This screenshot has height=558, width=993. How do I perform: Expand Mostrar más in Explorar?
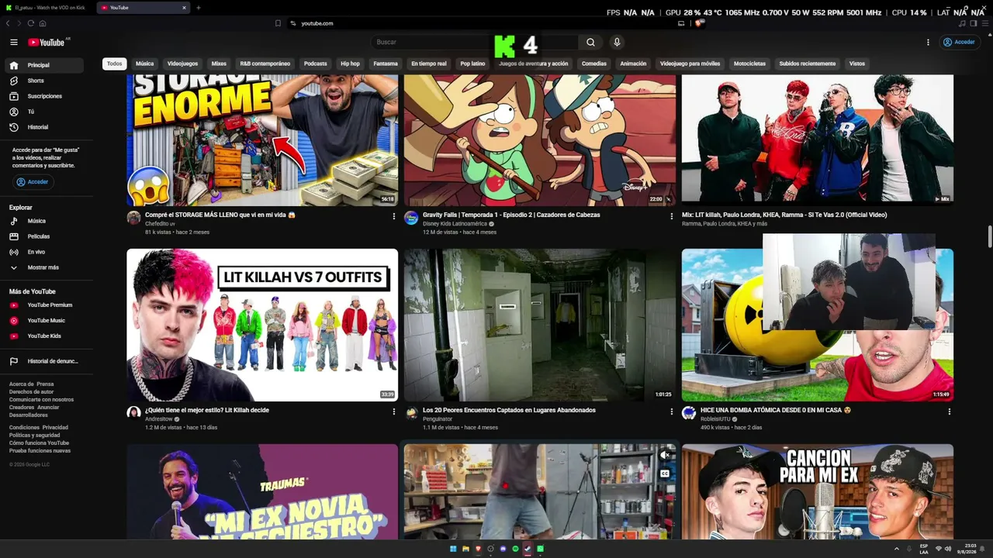click(x=43, y=267)
